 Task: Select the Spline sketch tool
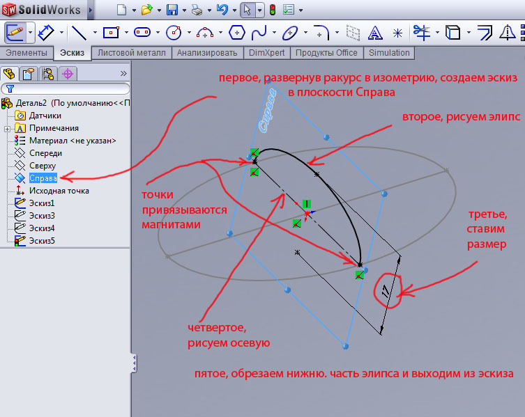[x=259, y=32]
